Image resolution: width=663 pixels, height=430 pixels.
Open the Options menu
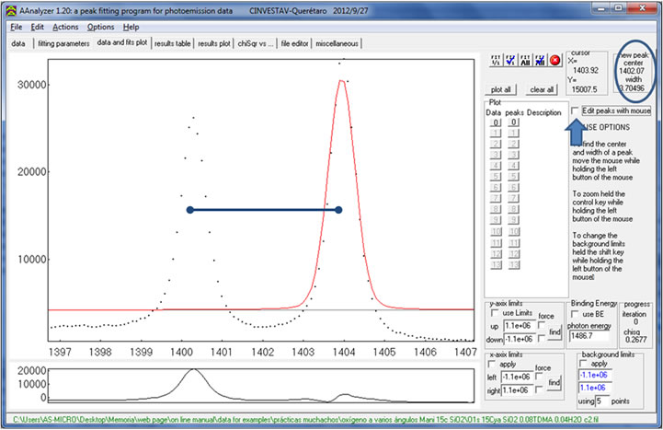coord(100,27)
